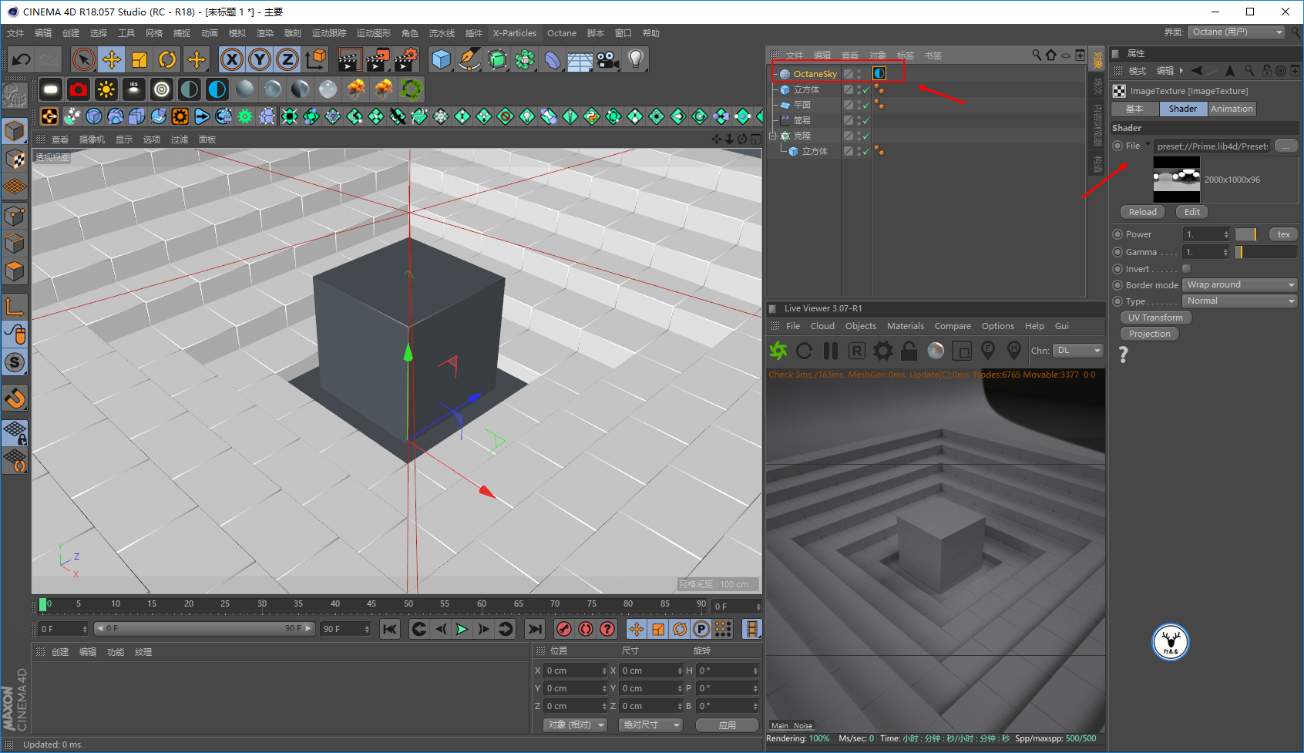Open the 对象 (相对) coordinate dropdown
Image resolution: width=1304 pixels, height=753 pixels.
pos(576,725)
